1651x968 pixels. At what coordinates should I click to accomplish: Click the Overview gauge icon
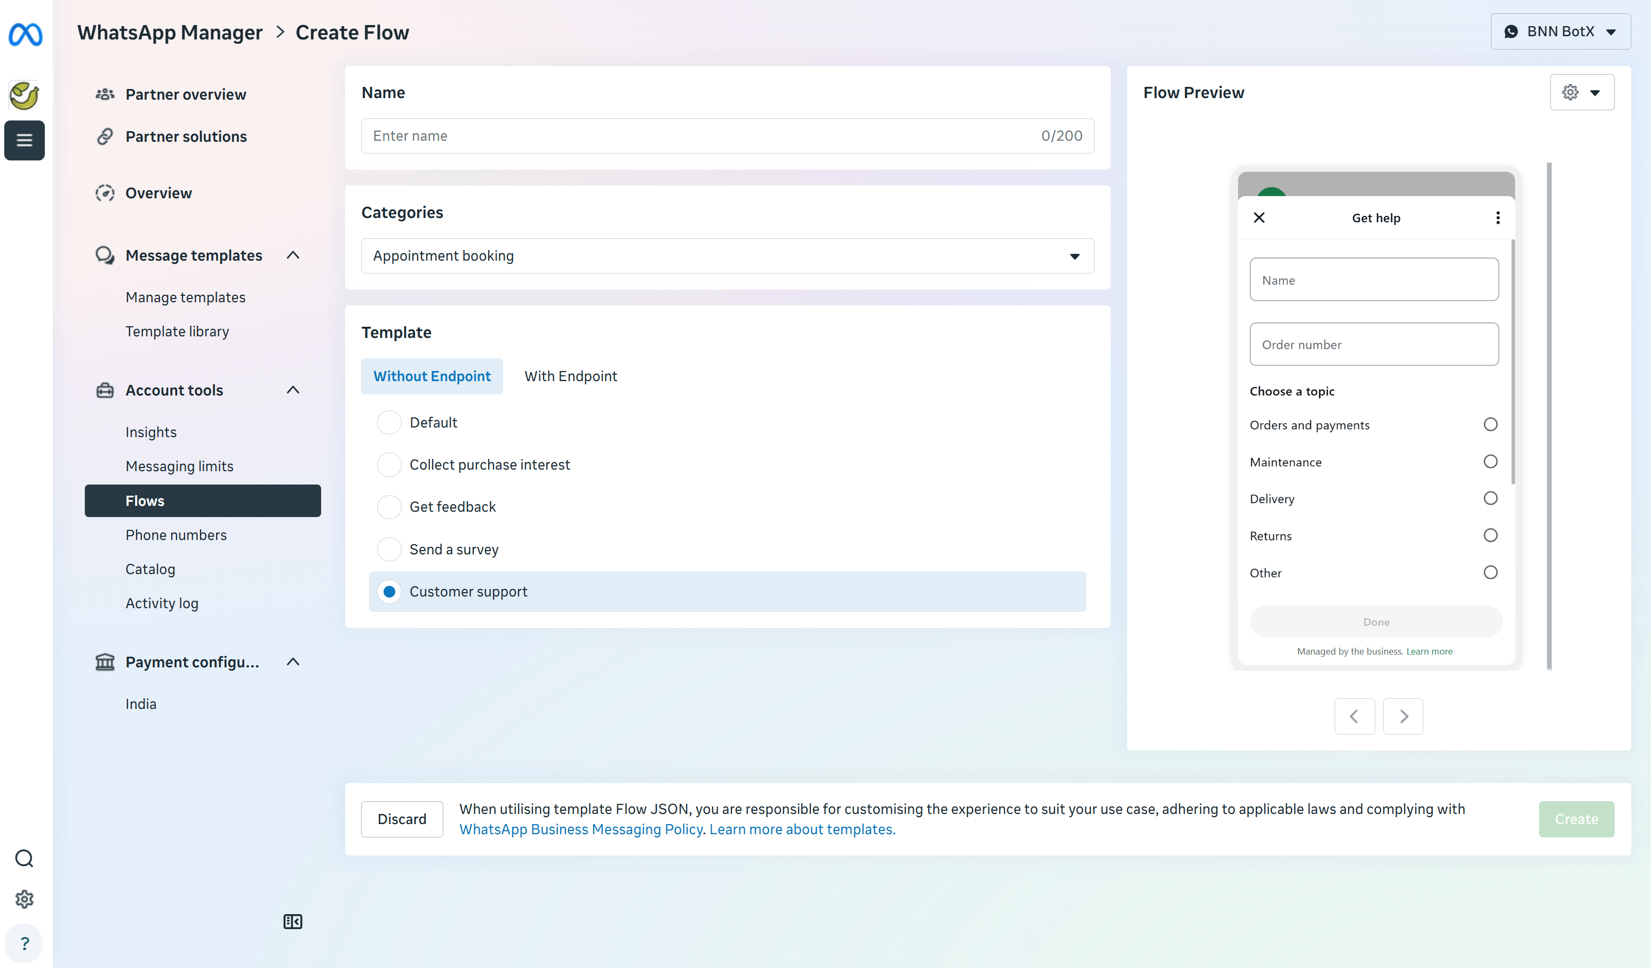click(105, 193)
